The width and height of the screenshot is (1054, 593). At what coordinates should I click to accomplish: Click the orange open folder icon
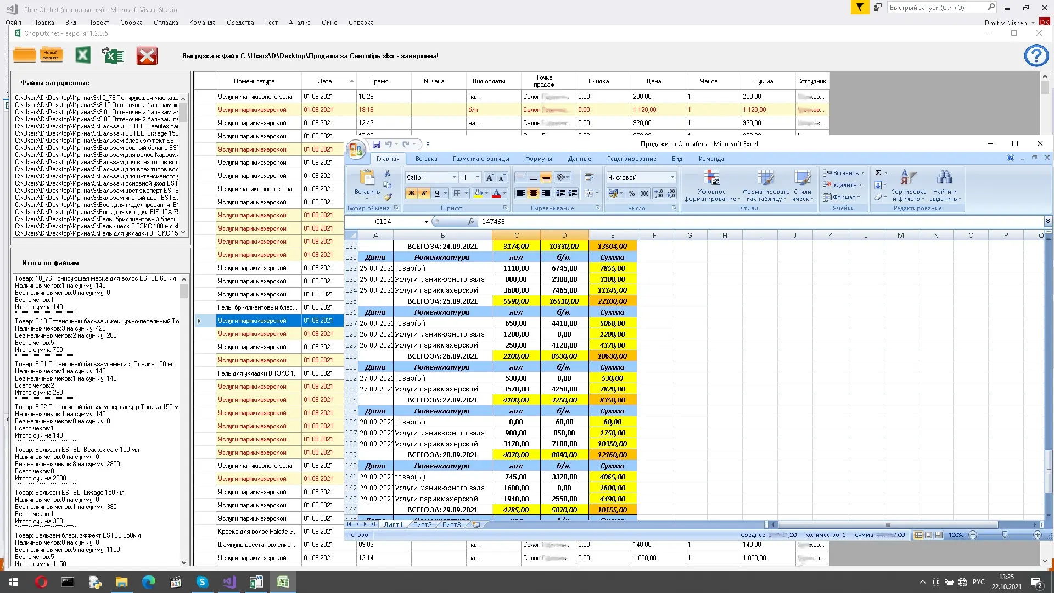(25, 55)
